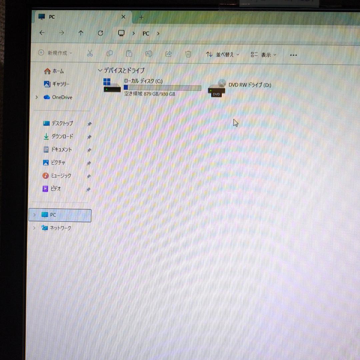
Task: Click the Cut scissors icon
Action: tap(90, 53)
